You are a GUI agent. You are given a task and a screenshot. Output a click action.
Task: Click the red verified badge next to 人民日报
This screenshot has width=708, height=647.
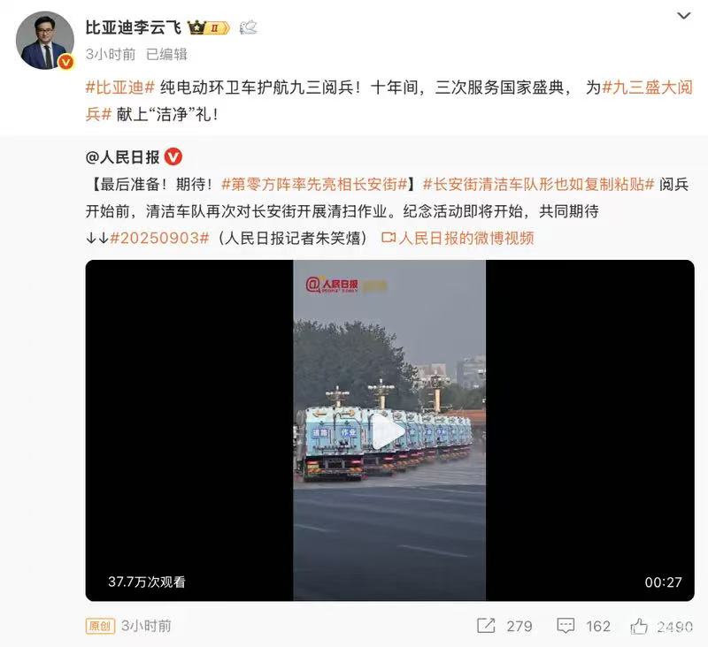click(x=173, y=157)
